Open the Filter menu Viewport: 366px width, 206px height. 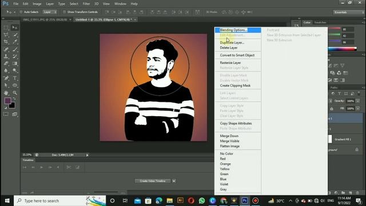point(86,4)
